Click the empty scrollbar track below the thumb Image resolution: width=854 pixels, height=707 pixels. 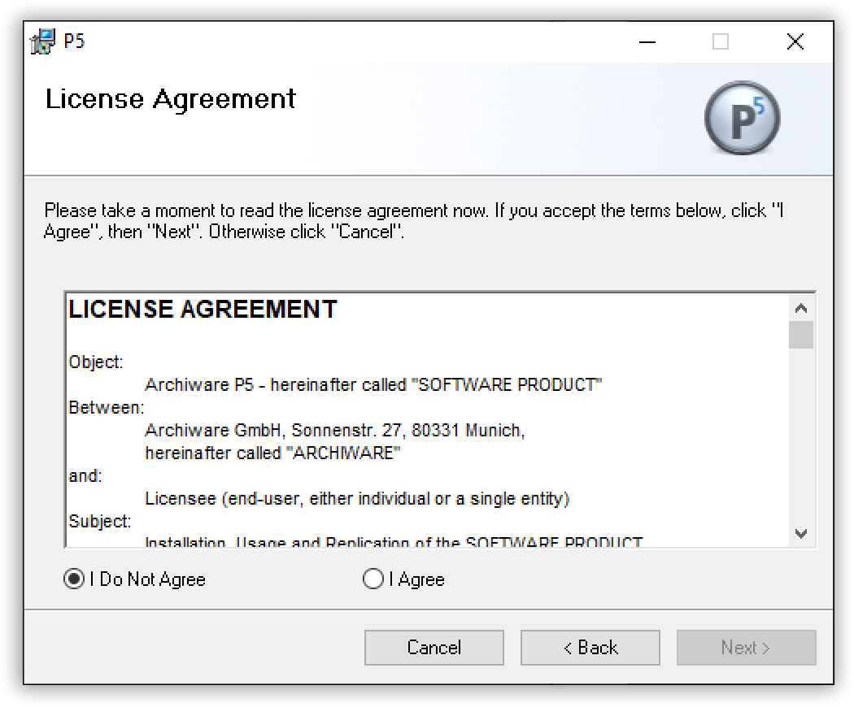[x=801, y=439]
